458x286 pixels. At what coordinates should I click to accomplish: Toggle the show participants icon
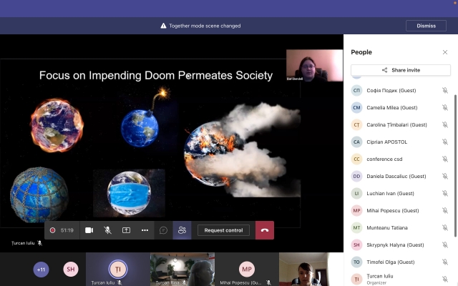182,230
